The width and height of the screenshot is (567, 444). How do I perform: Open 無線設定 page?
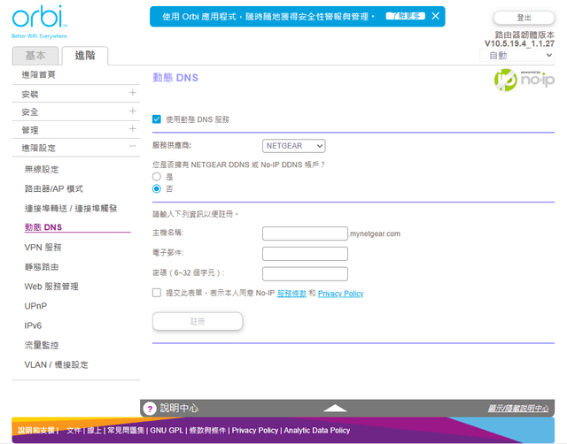[42, 169]
